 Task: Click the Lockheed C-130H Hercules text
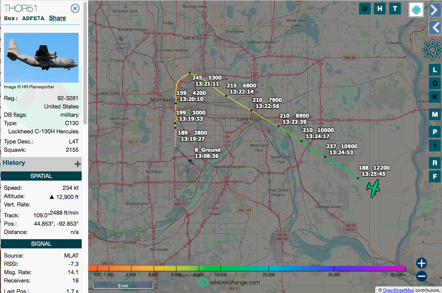pos(43,132)
